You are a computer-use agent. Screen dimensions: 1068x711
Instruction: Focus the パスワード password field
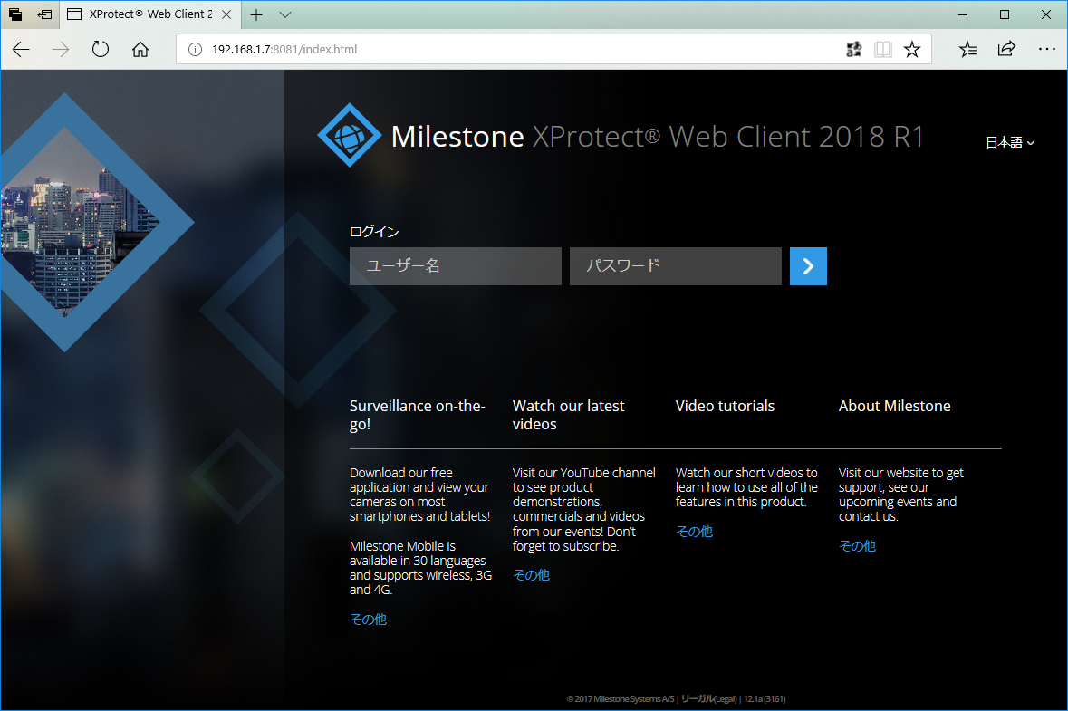click(x=676, y=266)
